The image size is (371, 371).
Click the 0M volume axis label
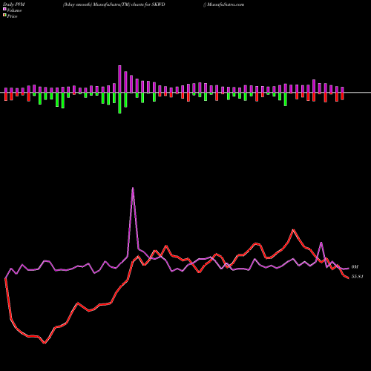pyautogui.click(x=355, y=267)
